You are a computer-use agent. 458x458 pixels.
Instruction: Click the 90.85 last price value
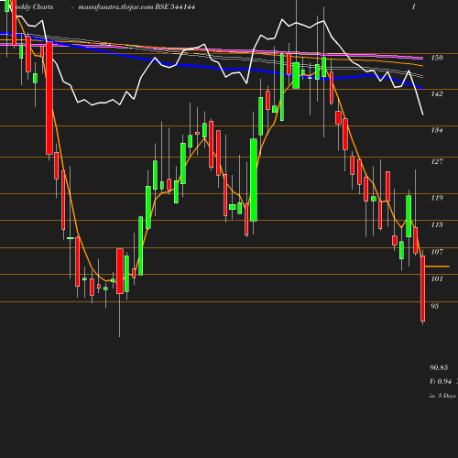click(439, 367)
